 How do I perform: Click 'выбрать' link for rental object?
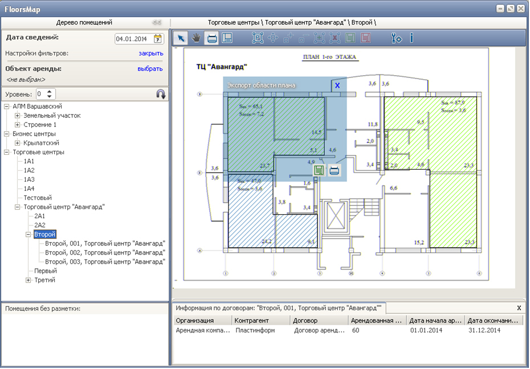click(x=150, y=69)
